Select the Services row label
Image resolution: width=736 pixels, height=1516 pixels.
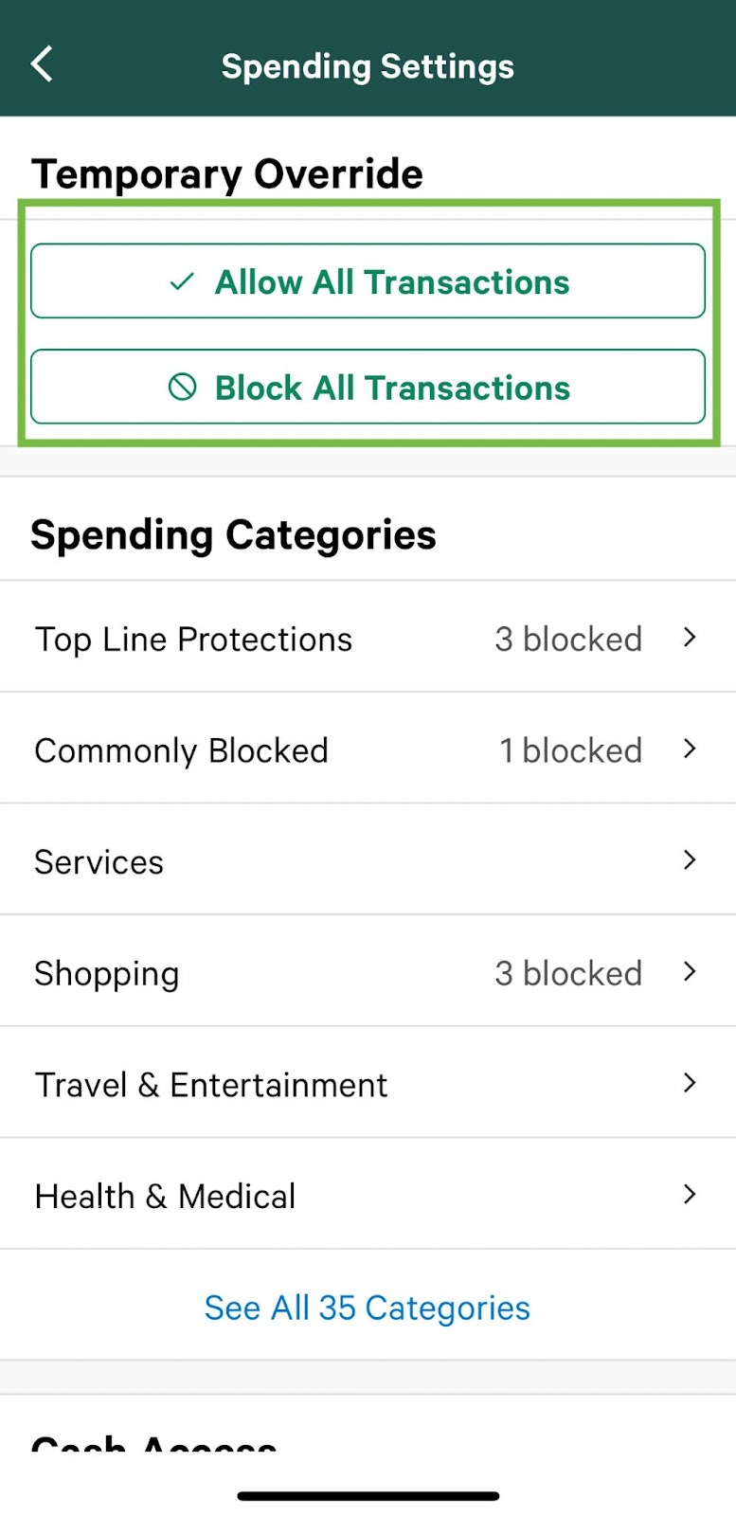tap(99, 862)
